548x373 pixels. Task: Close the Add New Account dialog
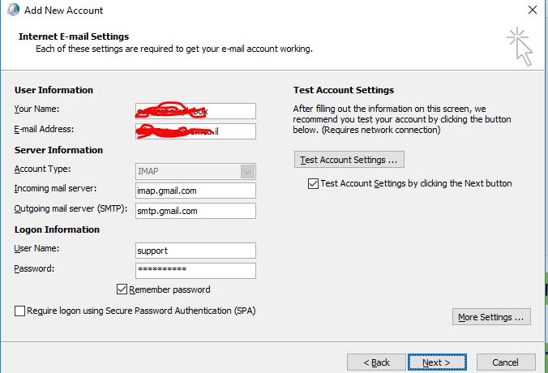click(531, 11)
